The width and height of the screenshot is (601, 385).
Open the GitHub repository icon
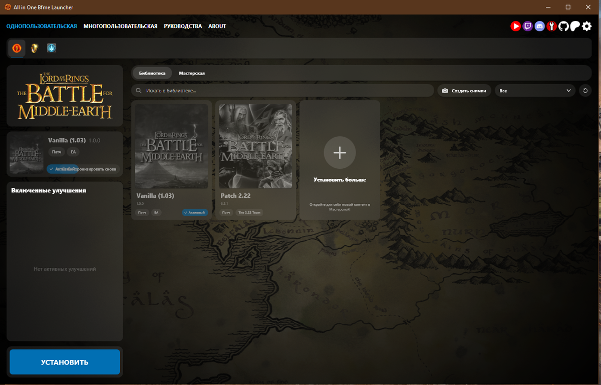click(x=563, y=26)
